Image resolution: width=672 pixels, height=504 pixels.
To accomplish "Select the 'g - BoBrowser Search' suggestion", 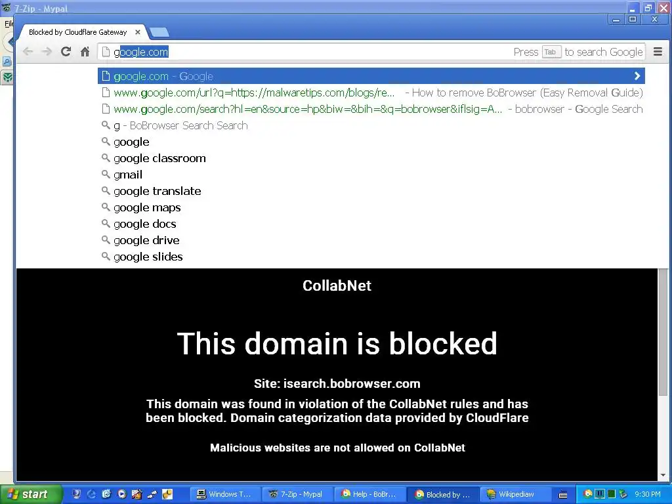I will tap(371, 125).
